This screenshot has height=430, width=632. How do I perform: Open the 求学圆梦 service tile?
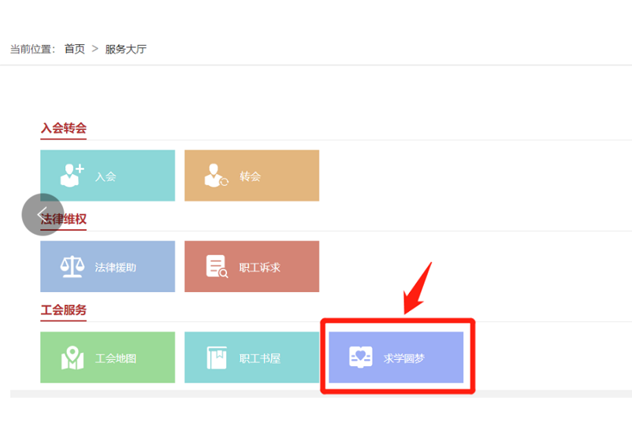(x=396, y=358)
